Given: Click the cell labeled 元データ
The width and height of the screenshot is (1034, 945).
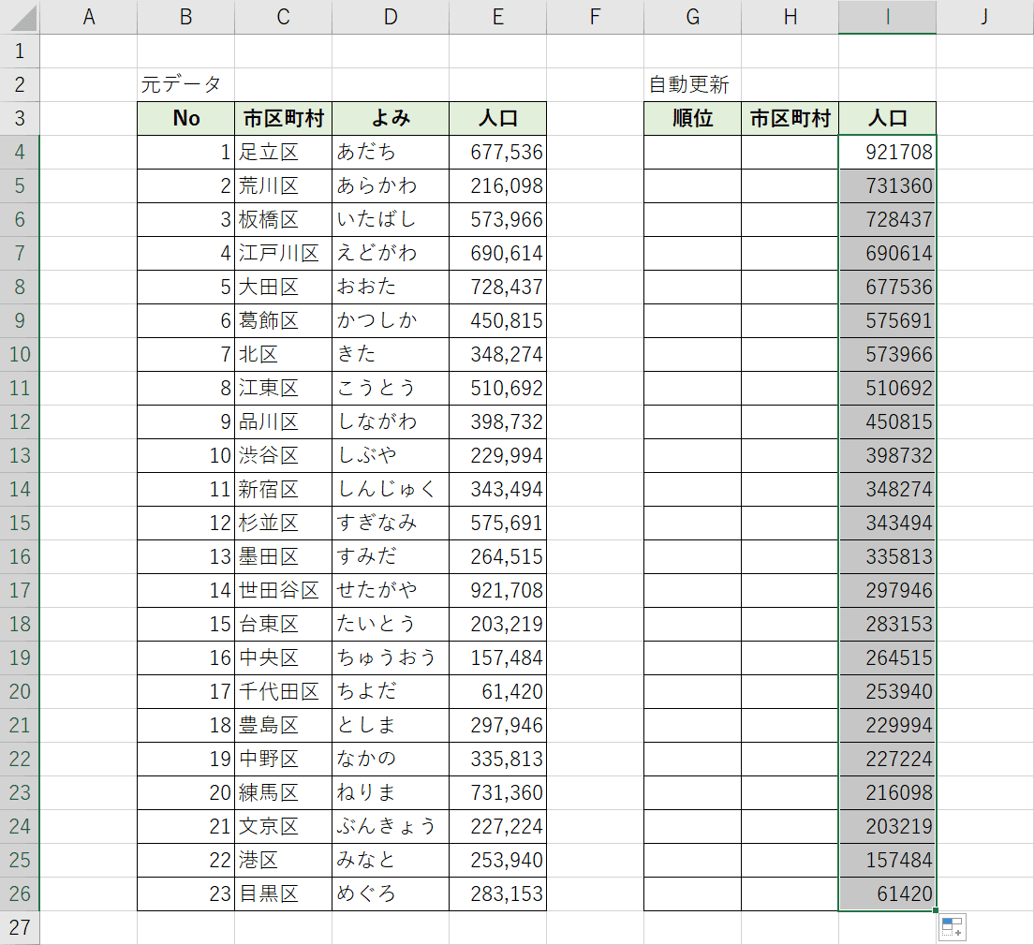Looking at the screenshot, I should (x=186, y=84).
